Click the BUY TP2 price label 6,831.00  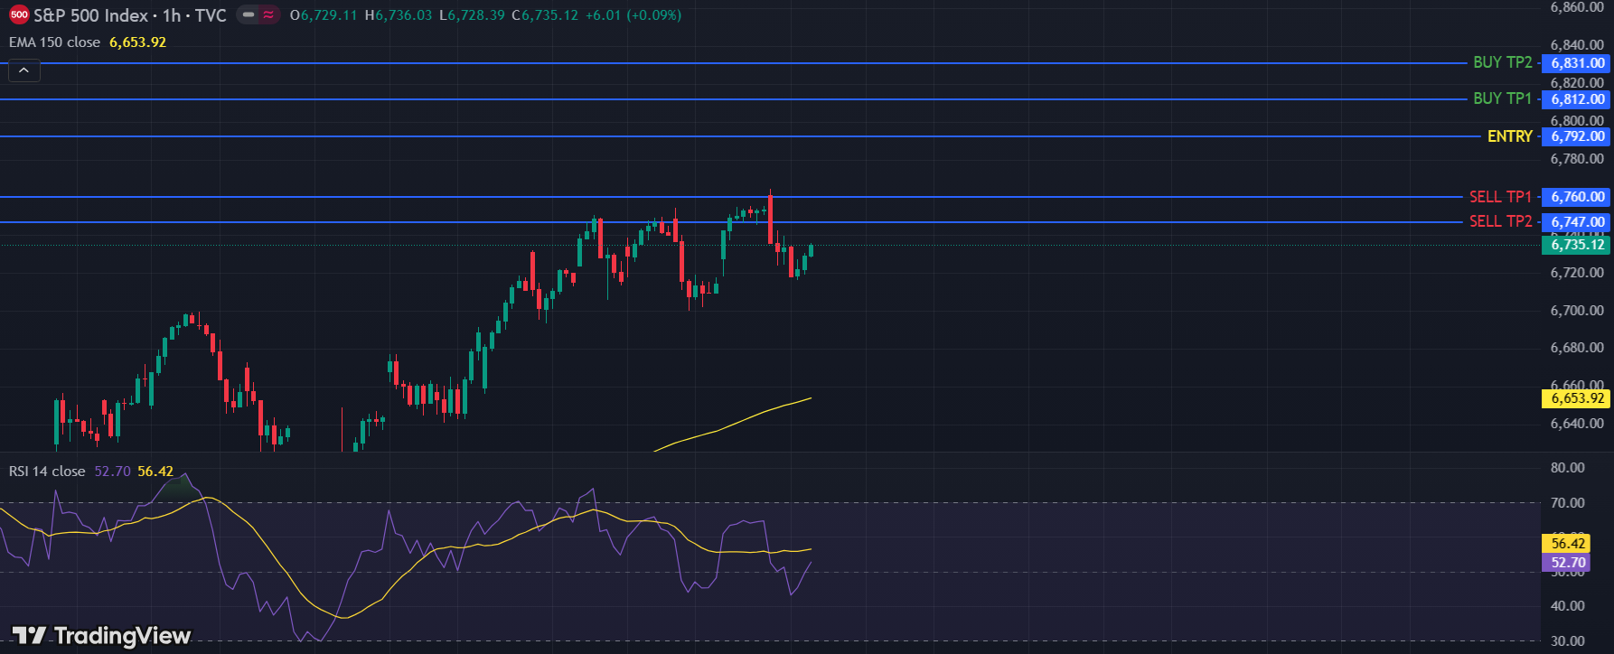(x=1577, y=63)
